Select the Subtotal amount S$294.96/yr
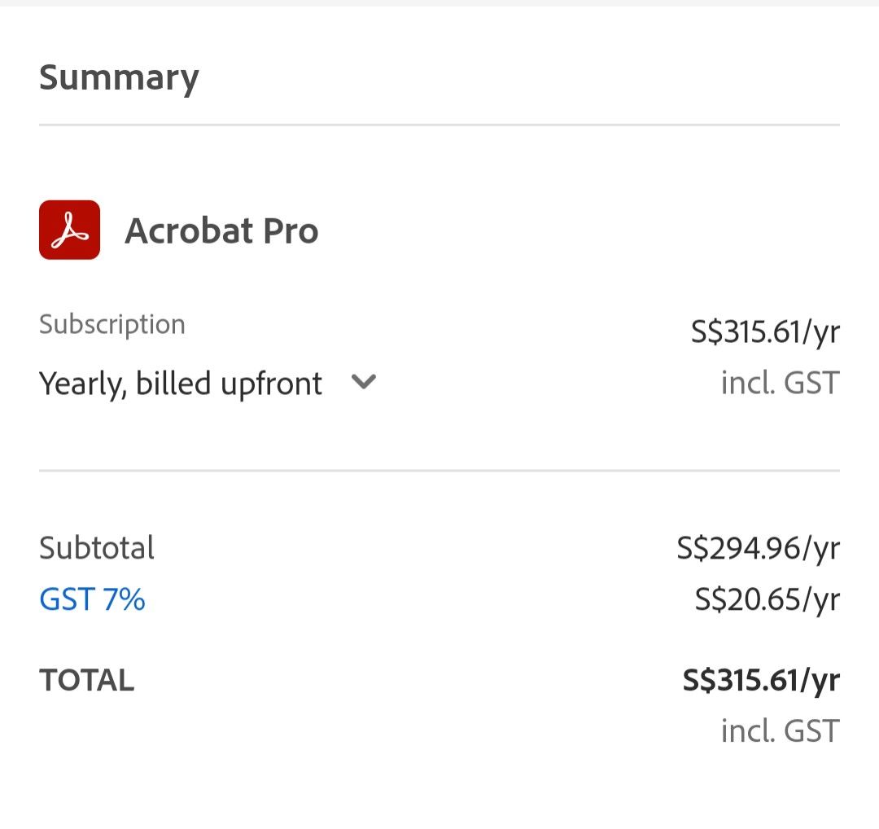 [758, 547]
